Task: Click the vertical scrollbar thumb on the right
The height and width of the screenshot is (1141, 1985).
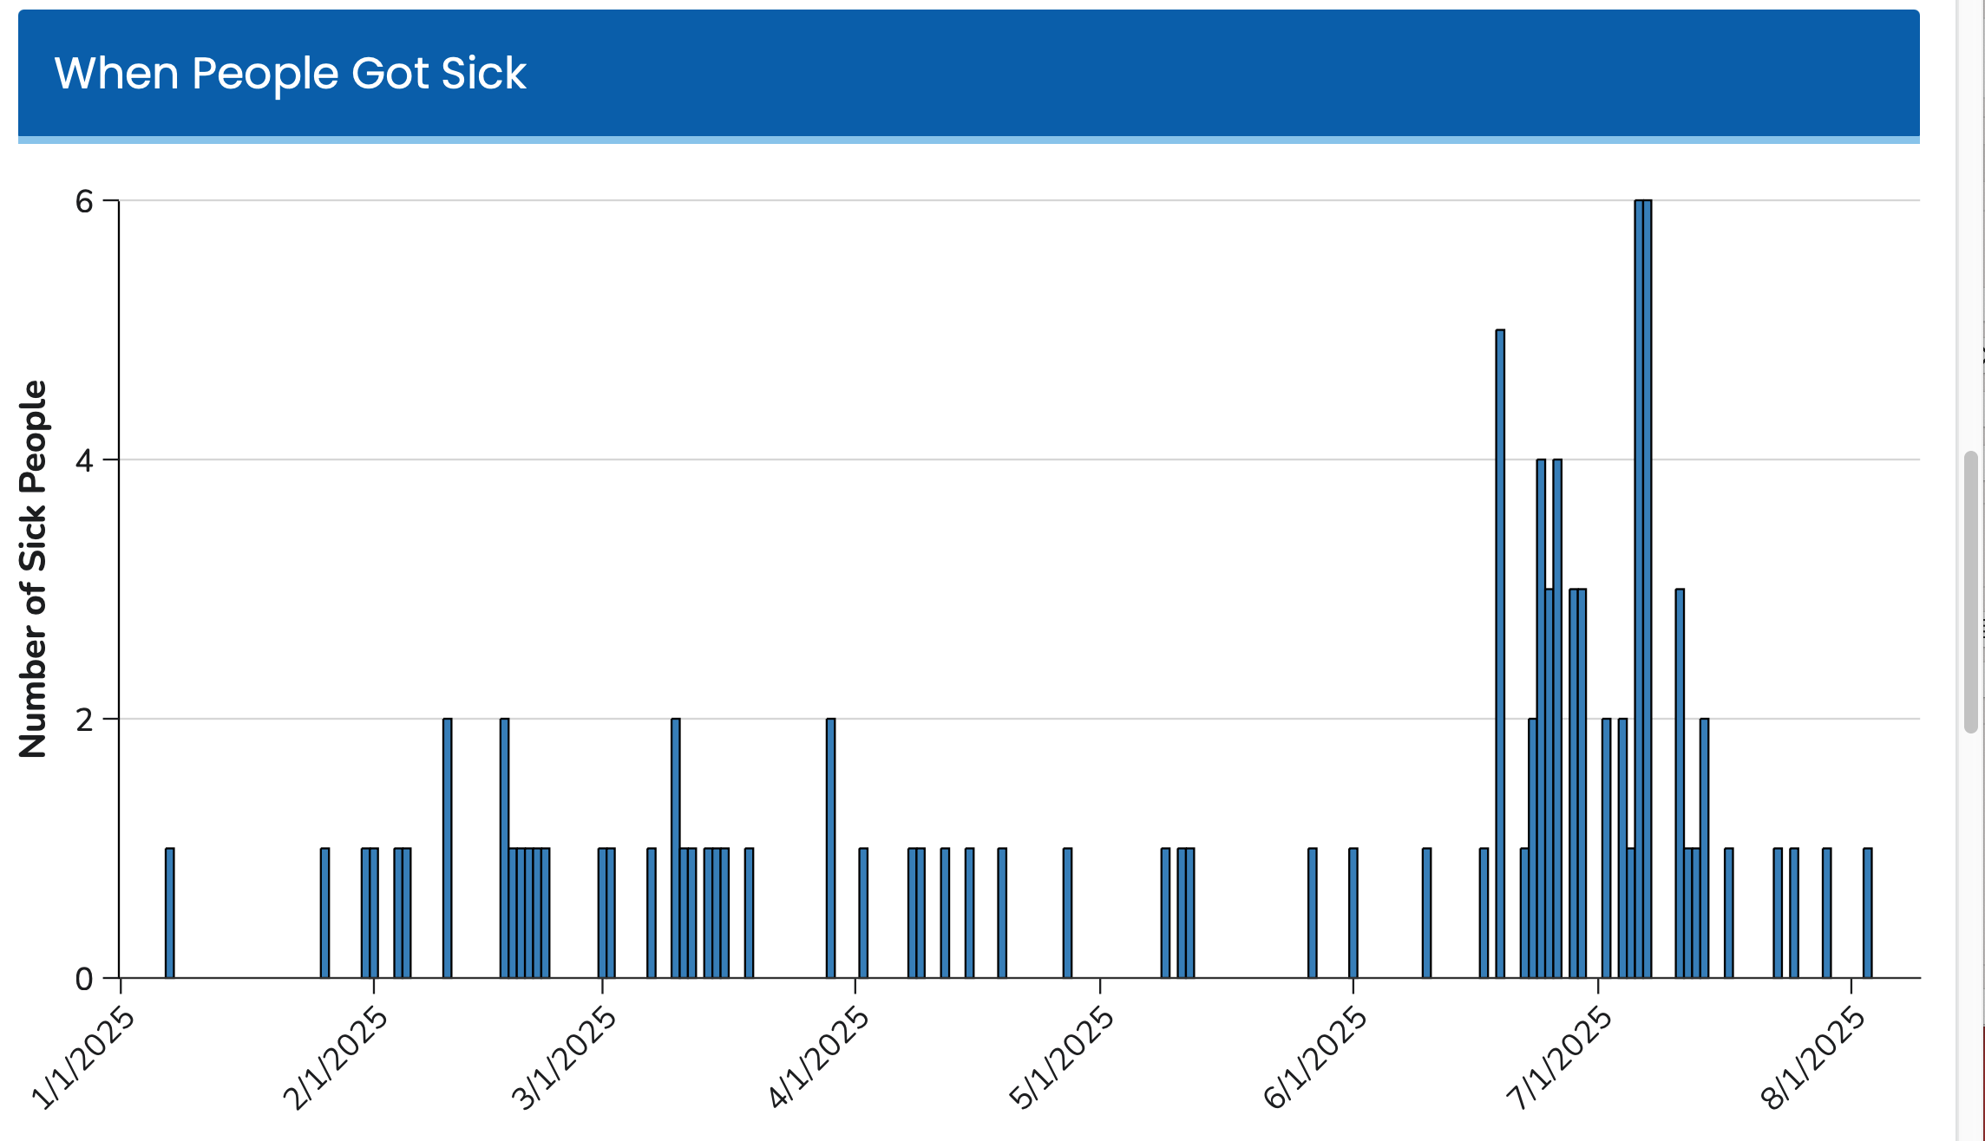Action: (x=1971, y=592)
